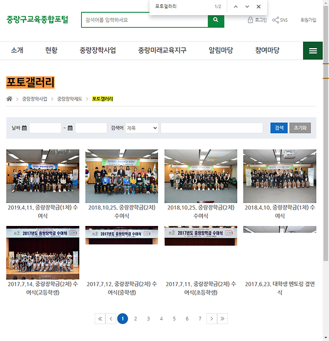The image size is (329, 341).
Task: Go to page 3
Action: [x=148, y=319]
